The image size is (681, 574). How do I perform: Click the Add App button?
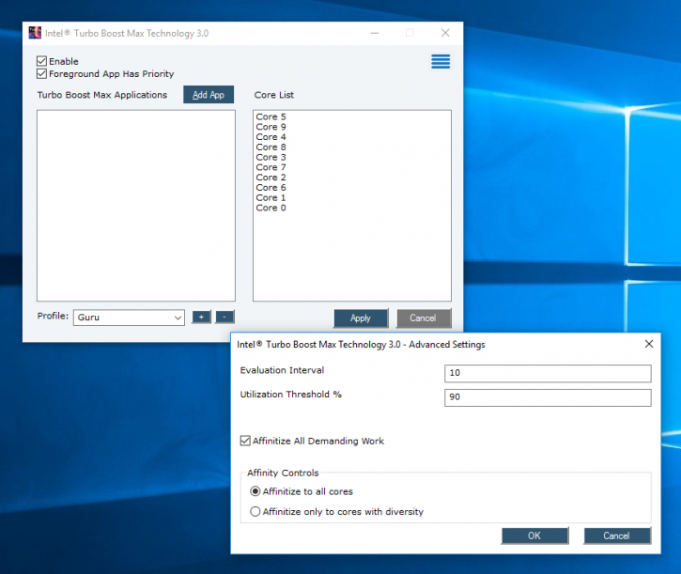point(209,94)
